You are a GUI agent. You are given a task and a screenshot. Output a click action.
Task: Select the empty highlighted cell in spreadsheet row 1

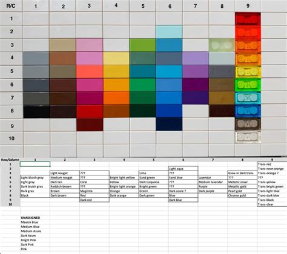tap(35, 164)
